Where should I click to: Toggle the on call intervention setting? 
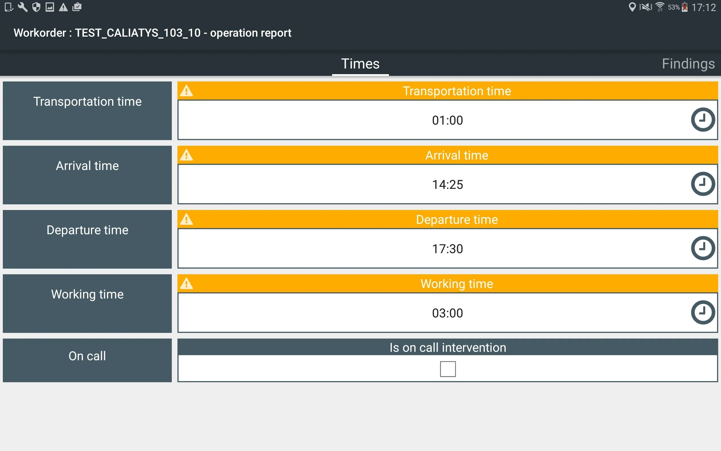(x=448, y=368)
